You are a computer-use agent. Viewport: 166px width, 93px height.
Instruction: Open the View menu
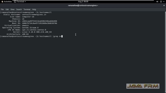pyautogui.click(x=12, y=9)
